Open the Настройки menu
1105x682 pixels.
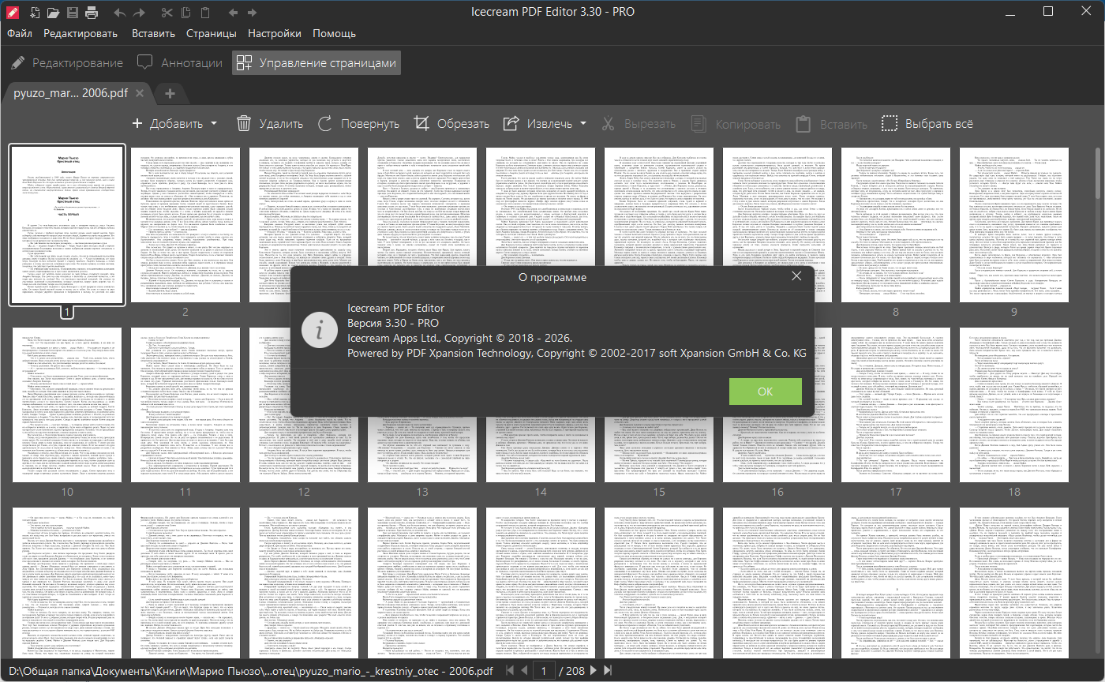[x=274, y=34]
